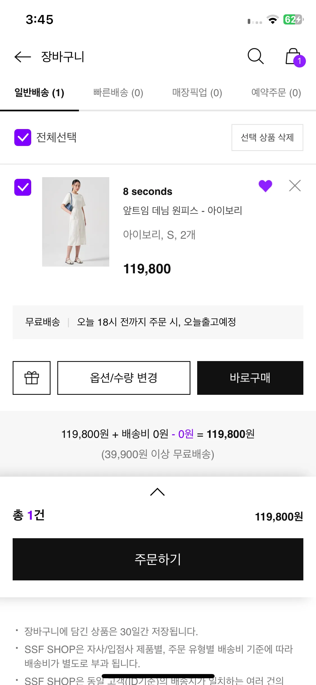The image size is (316, 685).
Task: Select the 일반배송 (1) tab
Action: pyautogui.click(x=39, y=93)
